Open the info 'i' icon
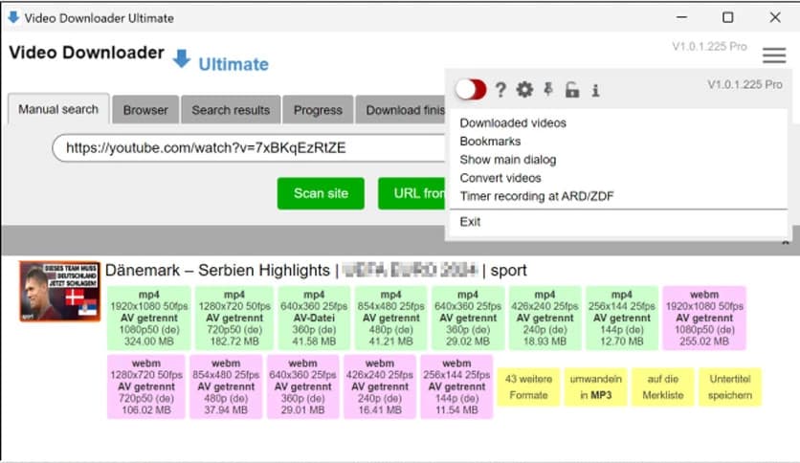Viewport: 800px width, 463px height. 595,90
